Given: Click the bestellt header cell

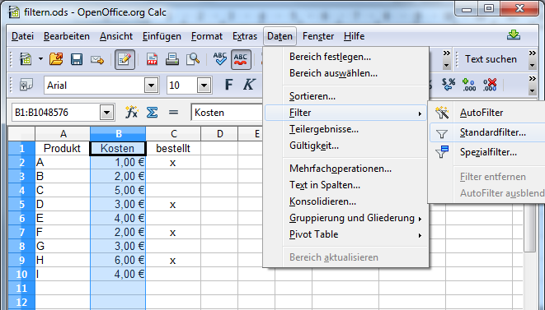Looking at the screenshot, I should click(x=173, y=148).
